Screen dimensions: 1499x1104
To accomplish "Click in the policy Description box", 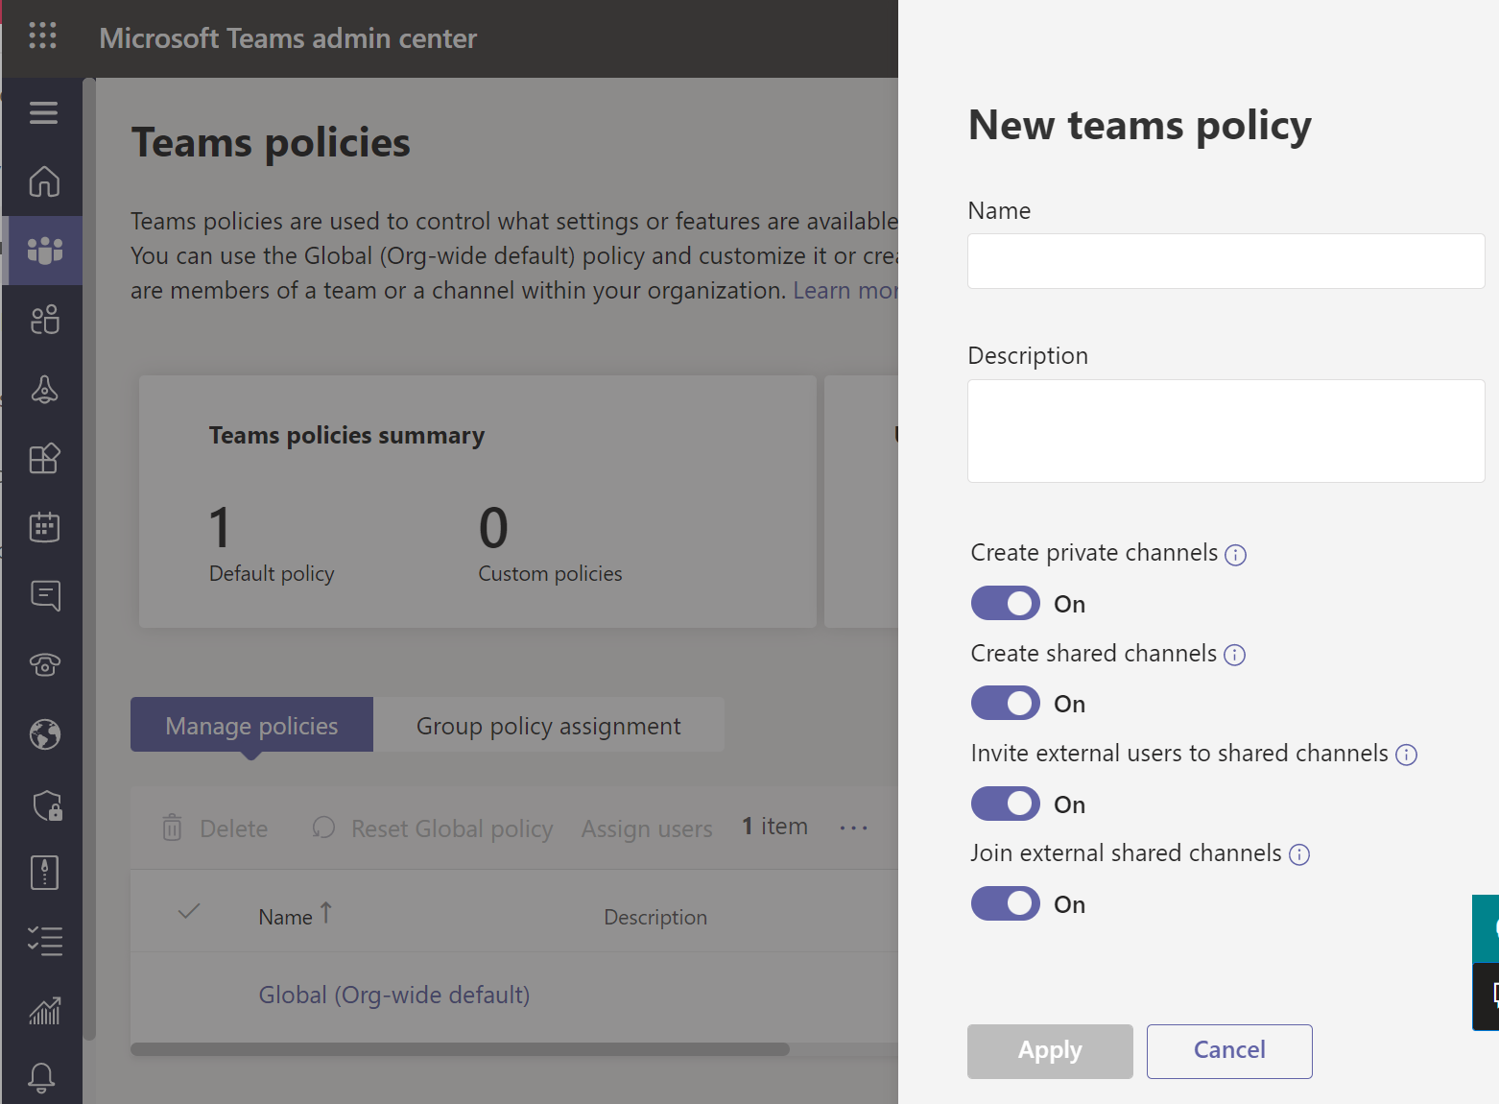I will click(1226, 431).
